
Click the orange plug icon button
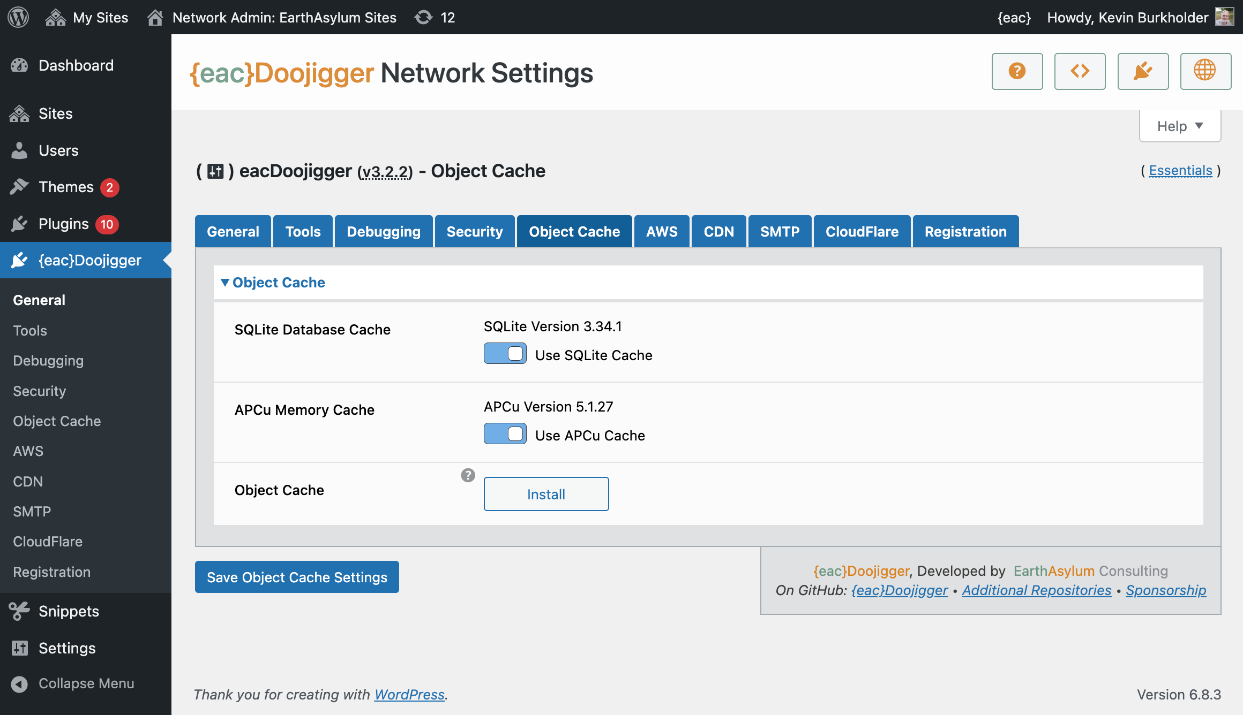point(1143,71)
